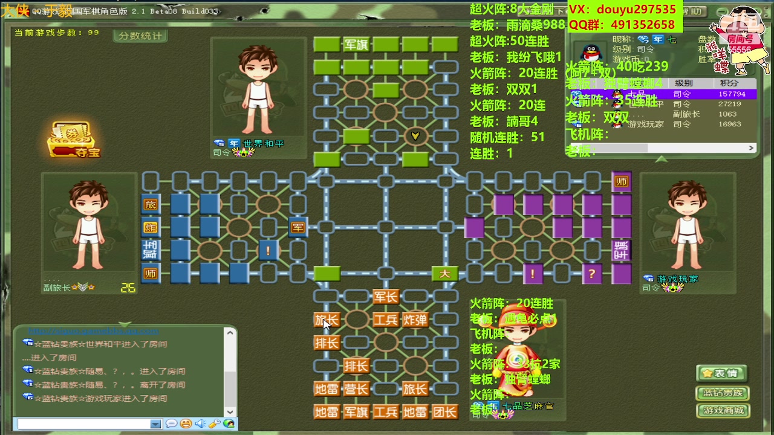Click the chat scrollbar down arrow

[x=230, y=411]
